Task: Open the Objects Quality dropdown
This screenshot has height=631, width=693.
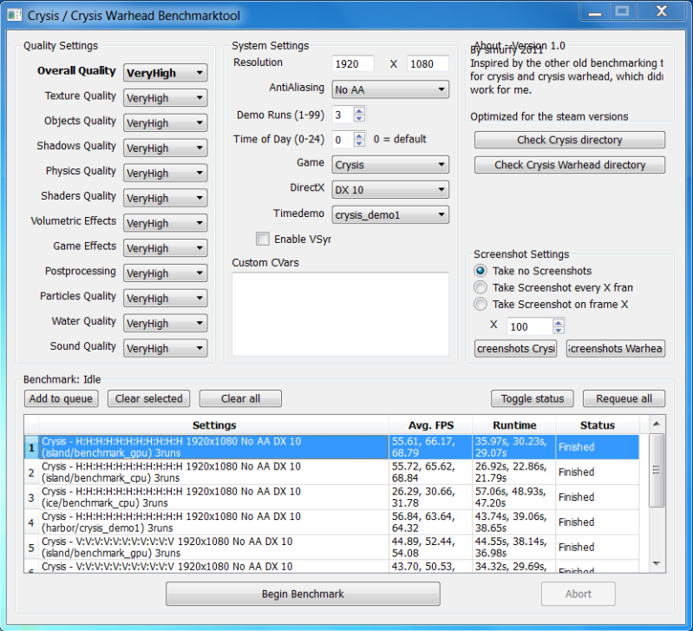Action: 166,123
